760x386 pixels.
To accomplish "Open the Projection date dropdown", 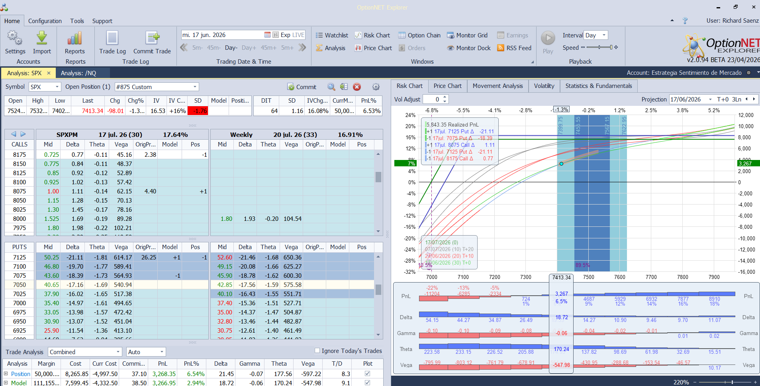I will tap(710, 99).
